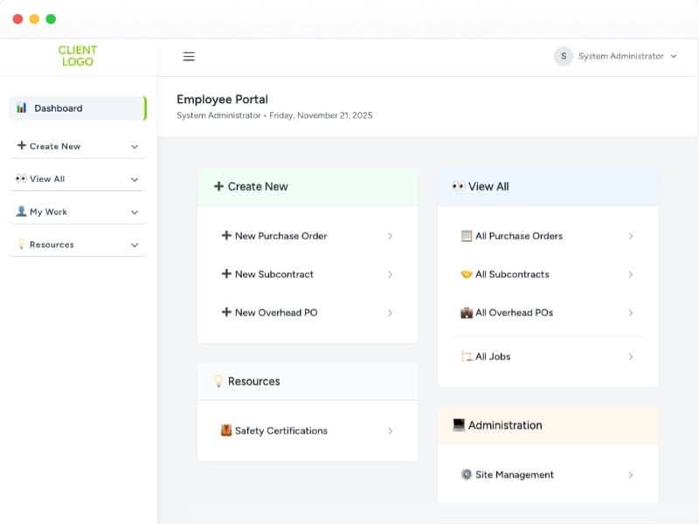Expand the Create New sidebar section
Viewport: 699px width, 524px height.
77,145
